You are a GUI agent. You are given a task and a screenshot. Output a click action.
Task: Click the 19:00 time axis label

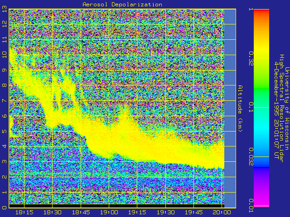(109, 212)
